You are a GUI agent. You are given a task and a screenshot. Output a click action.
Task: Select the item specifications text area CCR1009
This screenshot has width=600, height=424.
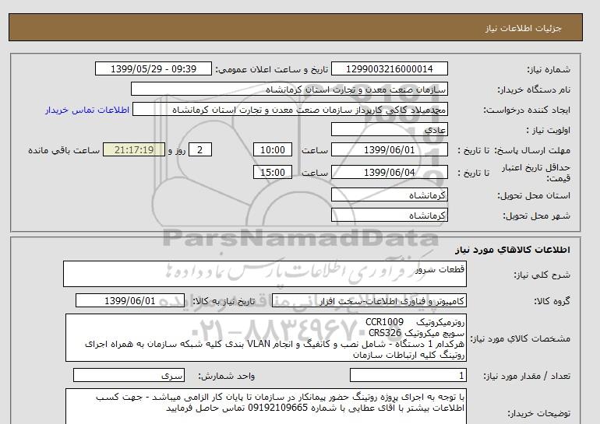click(266, 338)
